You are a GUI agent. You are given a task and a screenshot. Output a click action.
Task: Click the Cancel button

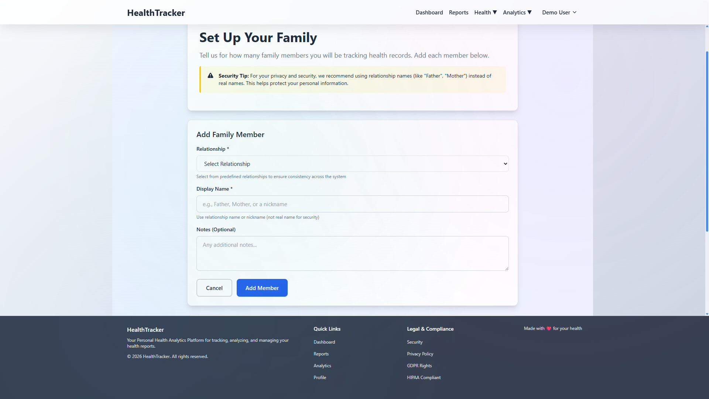pyautogui.click(x=214, y=288)
